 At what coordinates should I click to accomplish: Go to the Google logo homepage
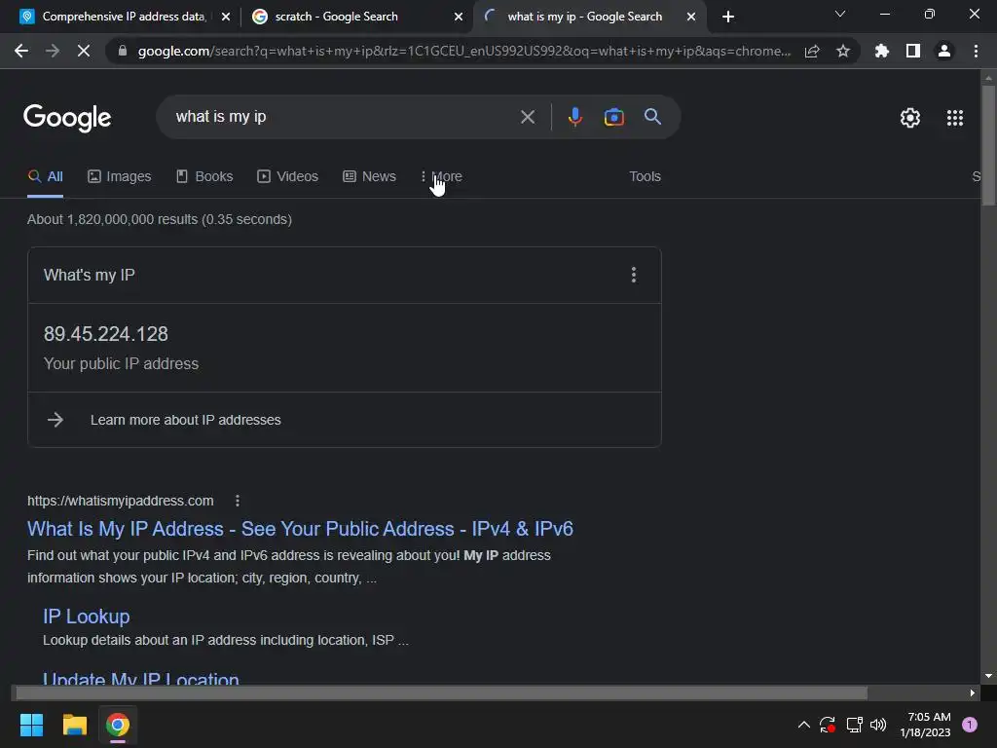67,118
